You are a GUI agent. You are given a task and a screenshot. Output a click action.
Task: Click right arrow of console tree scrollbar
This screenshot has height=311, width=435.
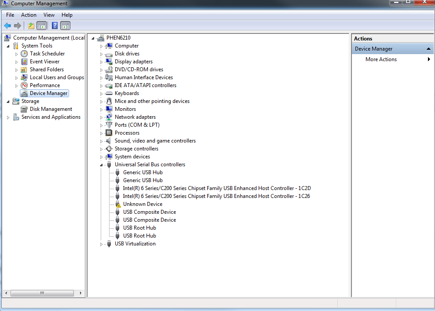point(80,293)
